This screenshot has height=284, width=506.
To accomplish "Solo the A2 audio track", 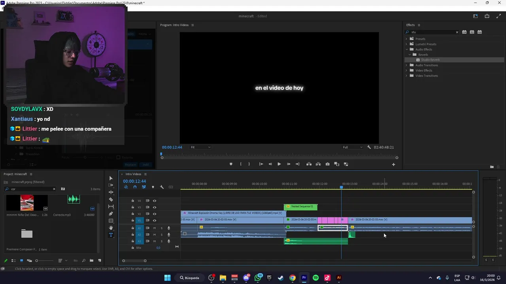I will tap(161, 235).
